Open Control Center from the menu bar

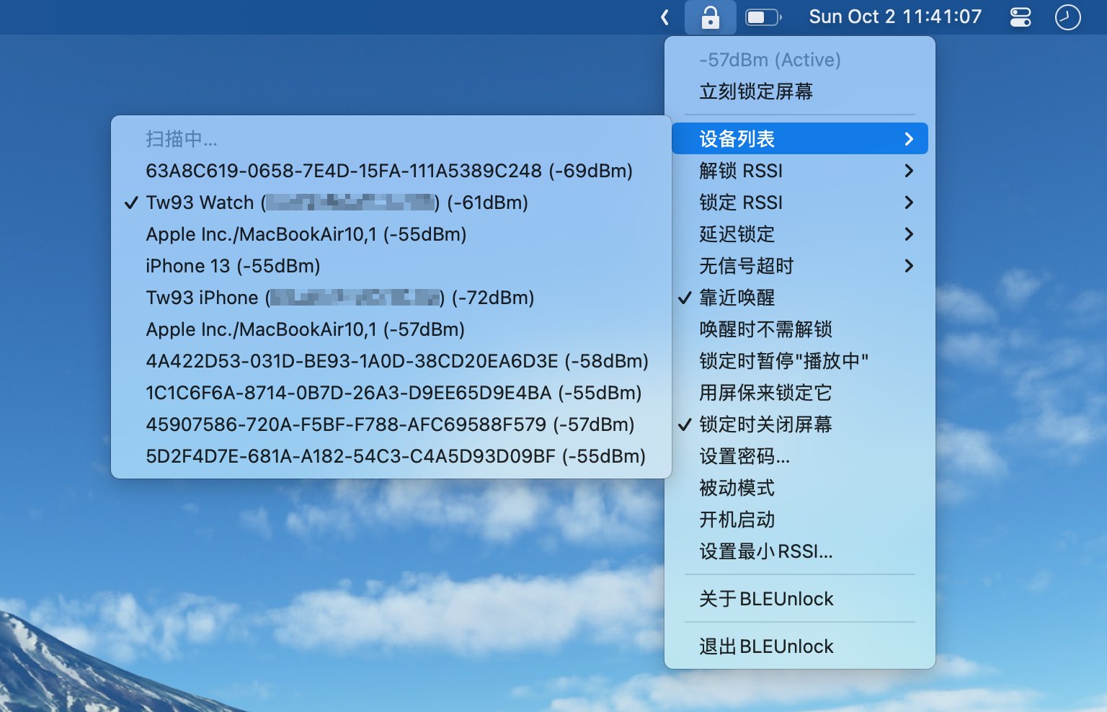1020,17
